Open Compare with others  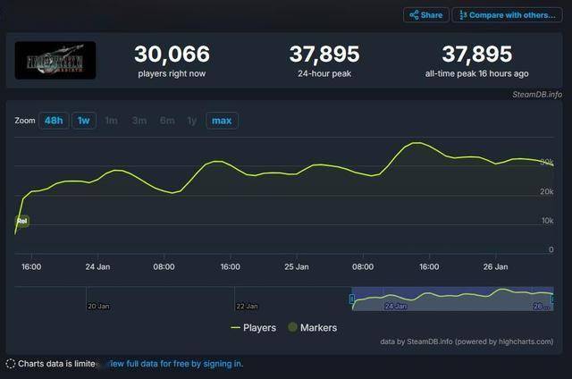[x=507, y=15]
